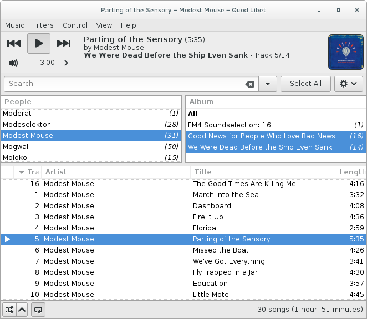Image resolution: width=367 pixels, height=319 pixels.
Task: View the album cover art thumbnail
Action: point(346,52)
